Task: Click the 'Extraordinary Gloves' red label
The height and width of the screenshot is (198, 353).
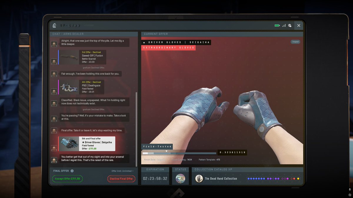Action: (x=168, y=48)
